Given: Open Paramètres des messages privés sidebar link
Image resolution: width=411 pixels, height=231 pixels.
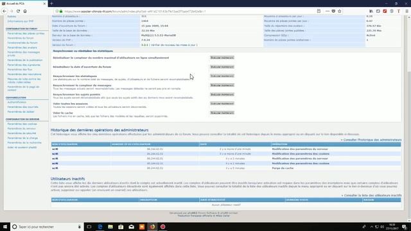Looking at the screenshot, I should (x=24, y=54).
